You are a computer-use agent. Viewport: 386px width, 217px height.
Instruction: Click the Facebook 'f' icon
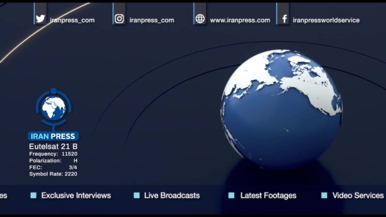(284, 19)
